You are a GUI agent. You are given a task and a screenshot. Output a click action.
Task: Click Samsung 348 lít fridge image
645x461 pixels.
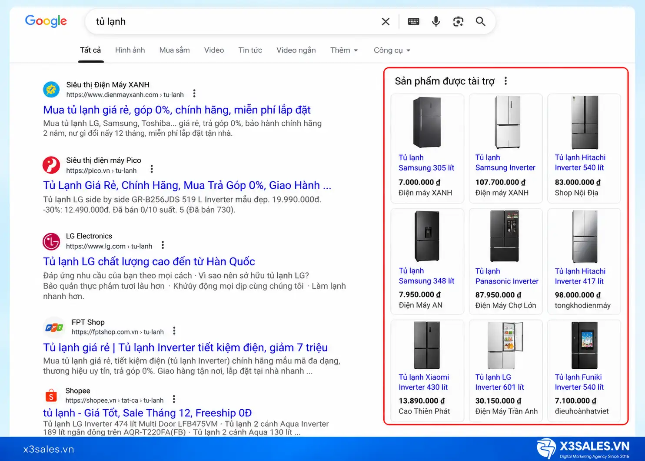tap(427, 236)
